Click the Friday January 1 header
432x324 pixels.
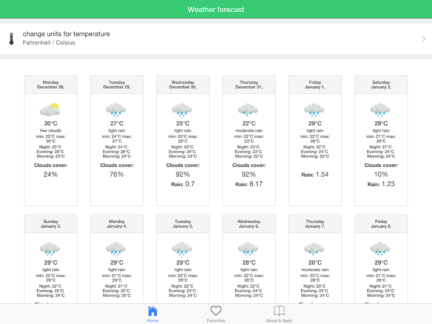tap(315, 85)
